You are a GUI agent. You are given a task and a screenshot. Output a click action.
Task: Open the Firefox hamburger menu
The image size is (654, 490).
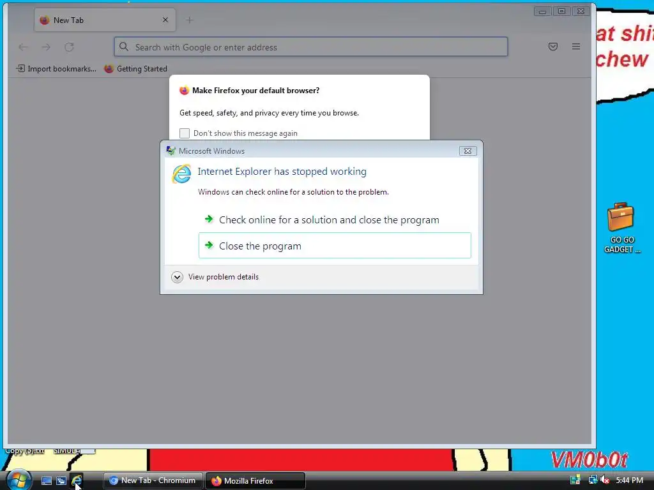click(x=576, y=47)
